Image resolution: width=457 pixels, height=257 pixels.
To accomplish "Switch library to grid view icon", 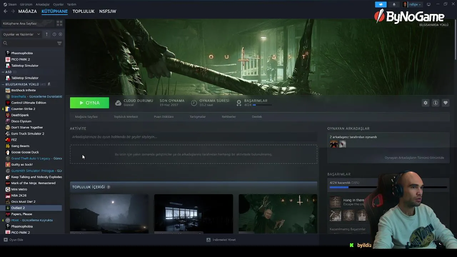I will tap(59, 23).
